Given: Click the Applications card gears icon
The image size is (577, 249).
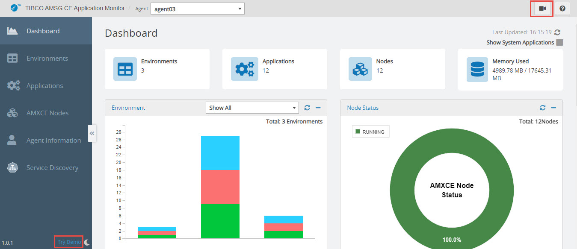Looking at the screenshot, I should pyautogui.click(x=245, y=69).
